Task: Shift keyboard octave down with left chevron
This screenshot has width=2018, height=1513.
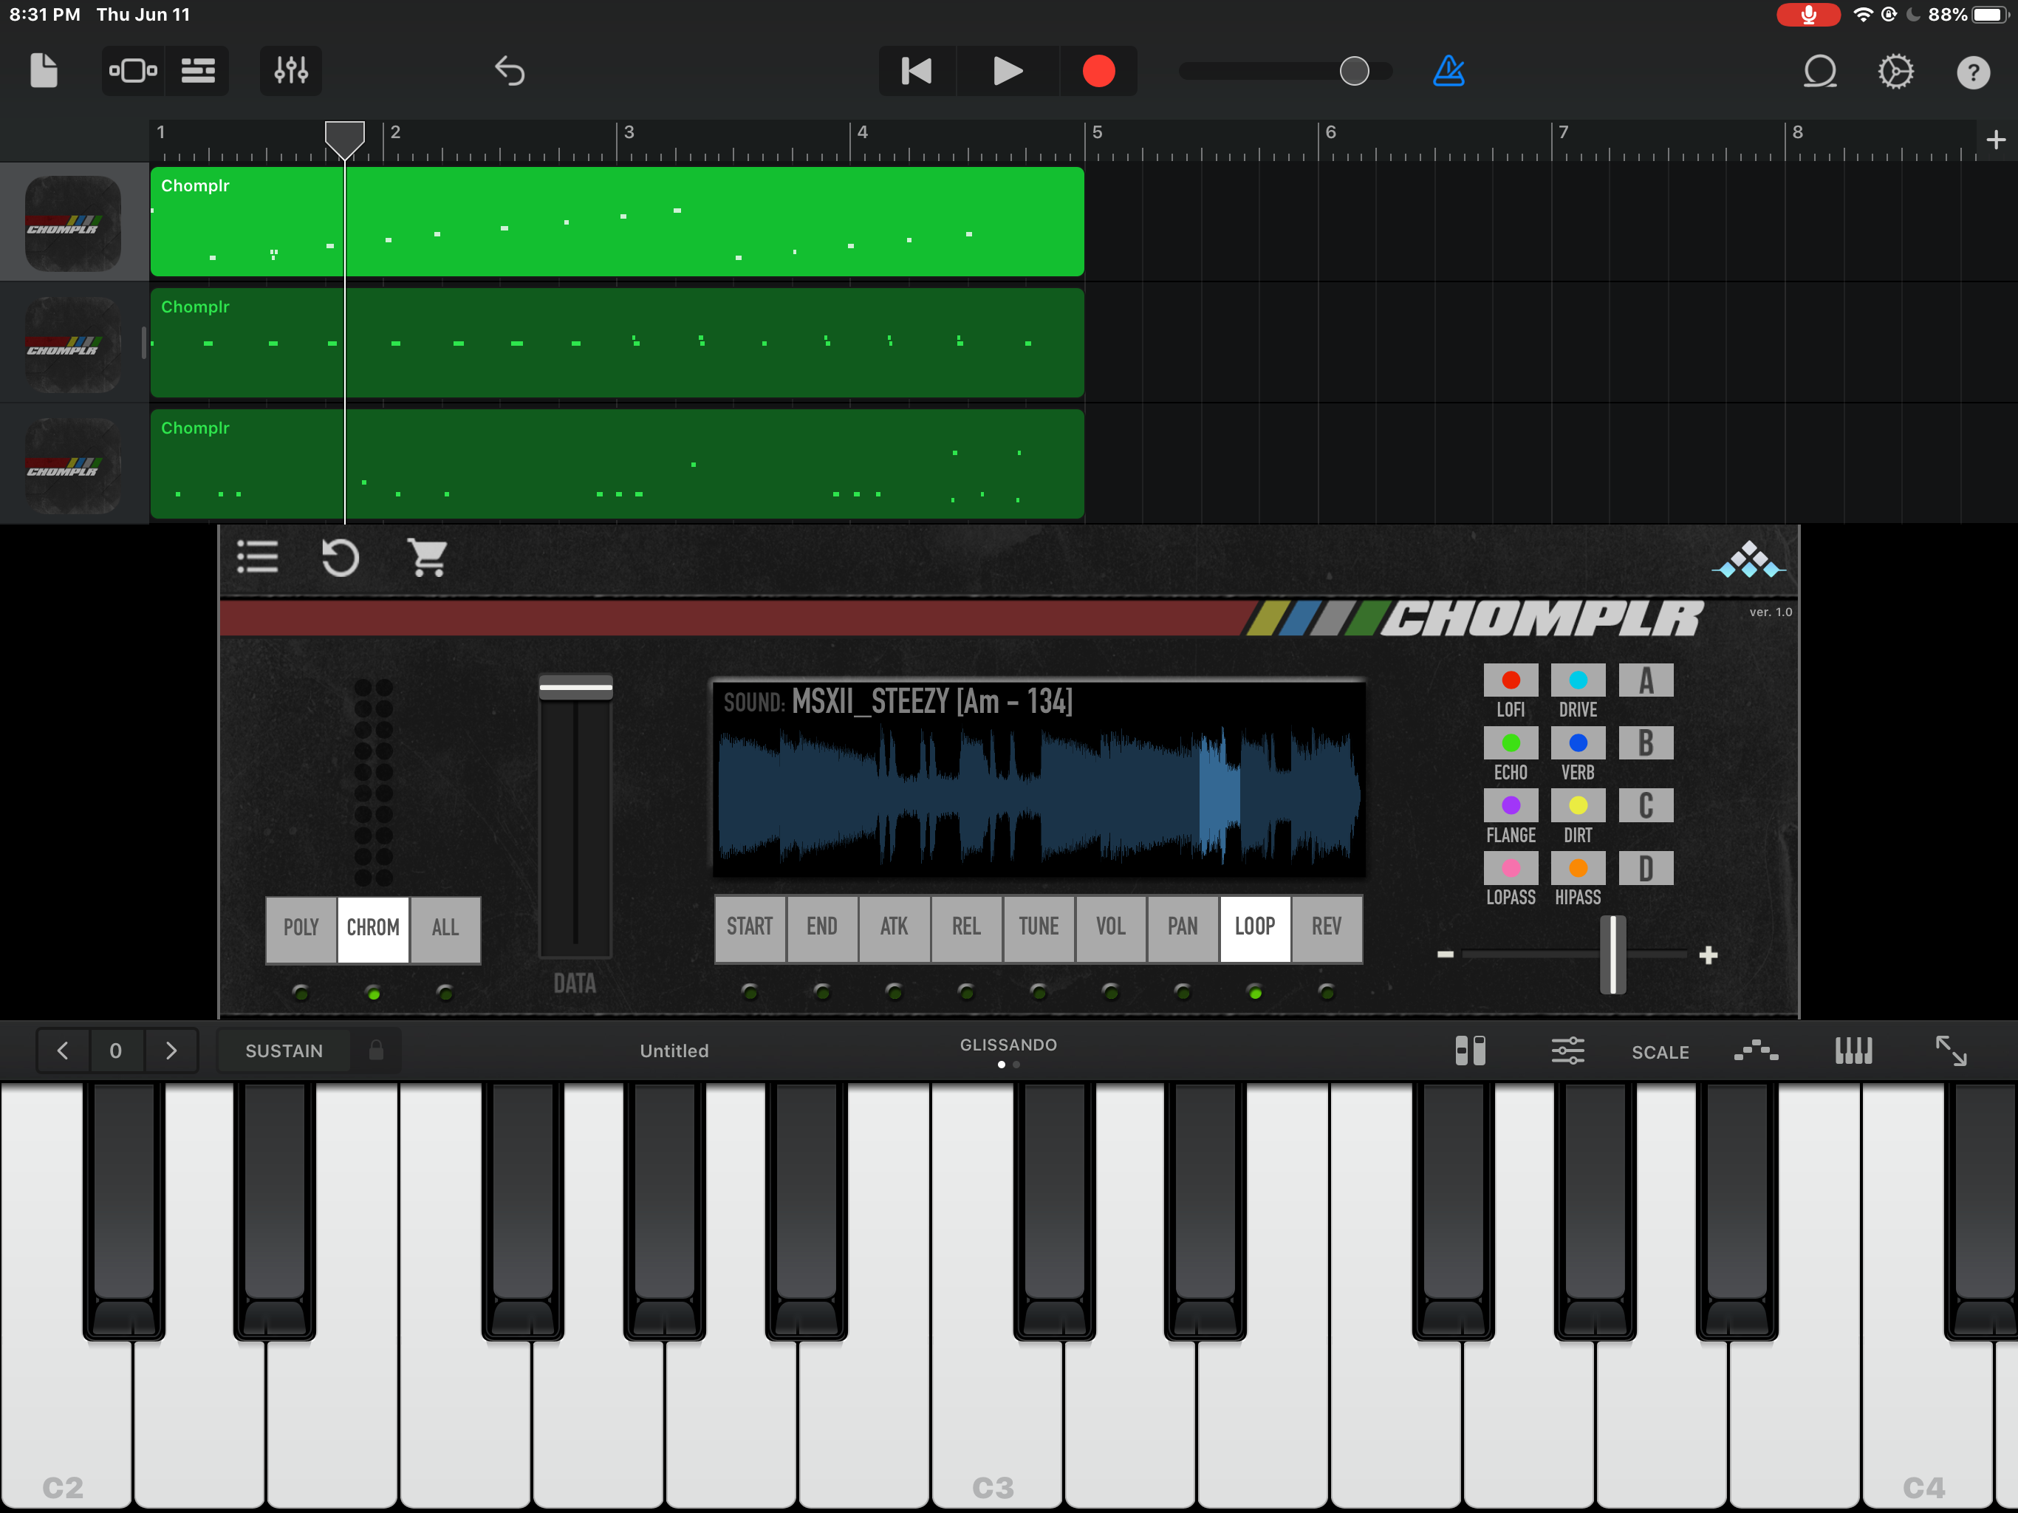Action: coord(62,1051)
